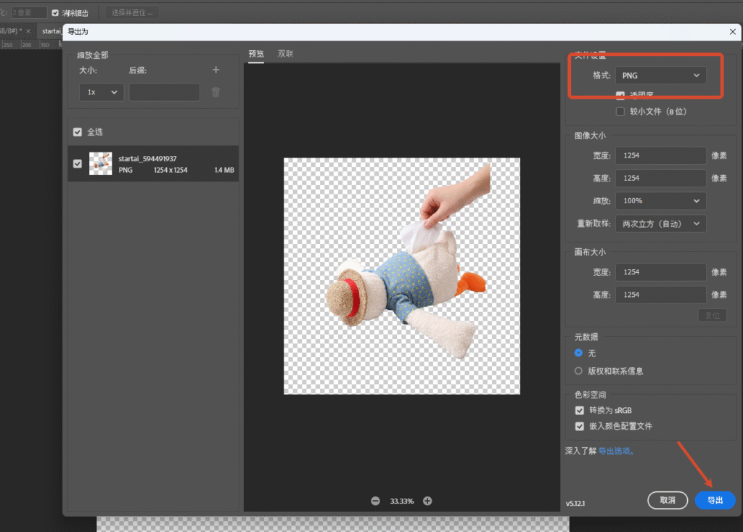Click the trash icon next to suffix field
This screenshot has height=532, width=743.
(215, 92)
